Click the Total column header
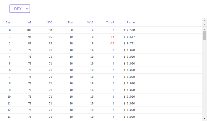This screenshot has width=207, height=121. point(110,22)
